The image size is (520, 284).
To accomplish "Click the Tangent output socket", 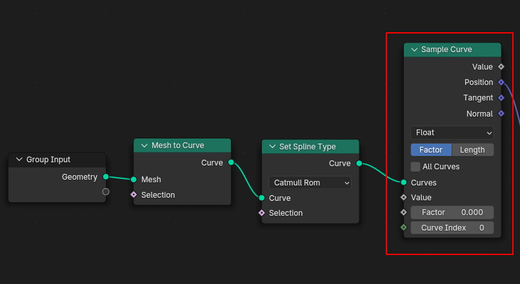I will [501, 98].
